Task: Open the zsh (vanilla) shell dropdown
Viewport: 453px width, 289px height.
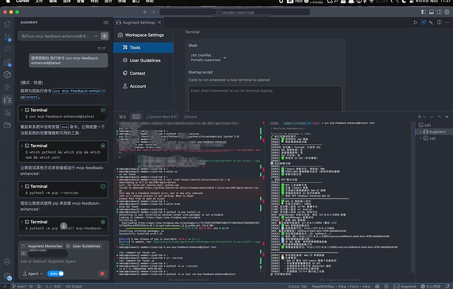Action: click(x=209, y=58)
